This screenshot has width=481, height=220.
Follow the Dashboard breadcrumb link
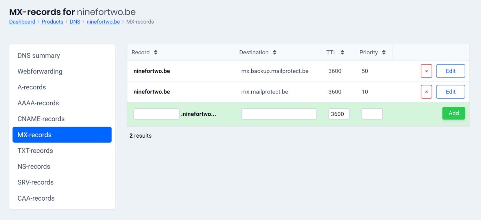tap(22, 22)
